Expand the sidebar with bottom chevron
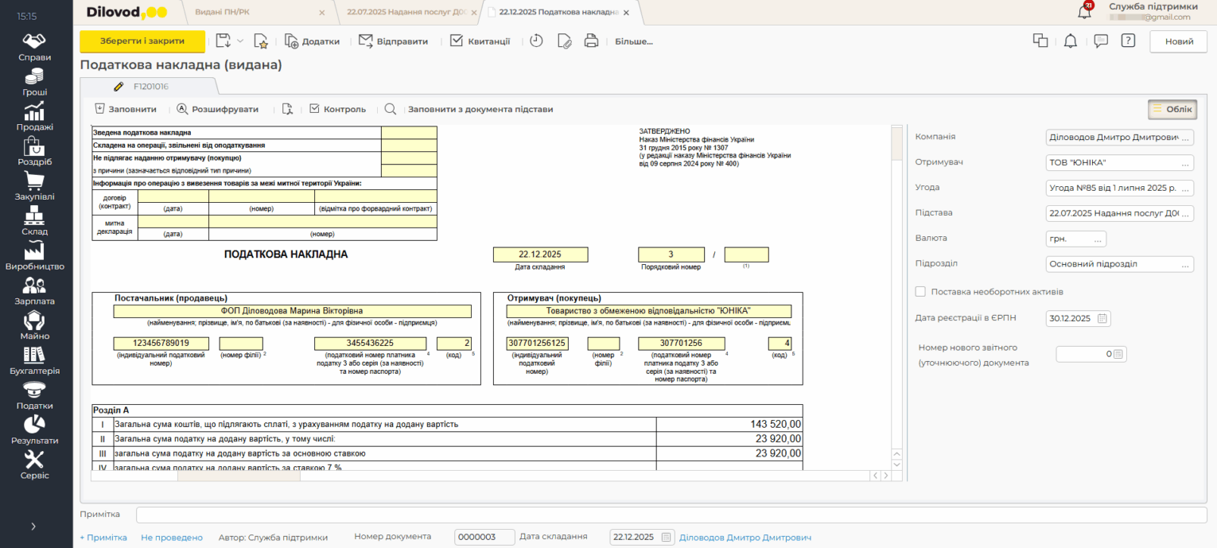Image resolution: width=1217 pixels, height=548 pixels. (x=33, y=526)
